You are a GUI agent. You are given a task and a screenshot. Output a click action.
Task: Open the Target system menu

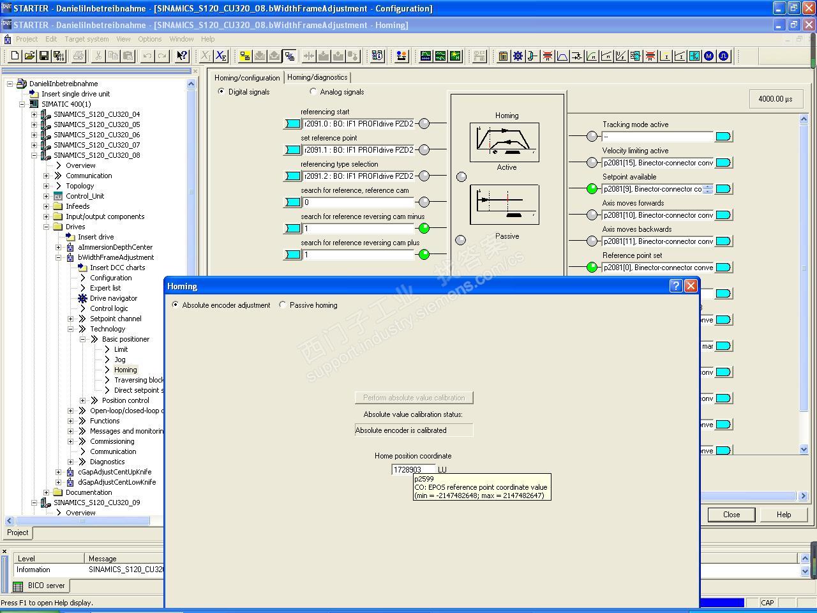click(86, 39)
